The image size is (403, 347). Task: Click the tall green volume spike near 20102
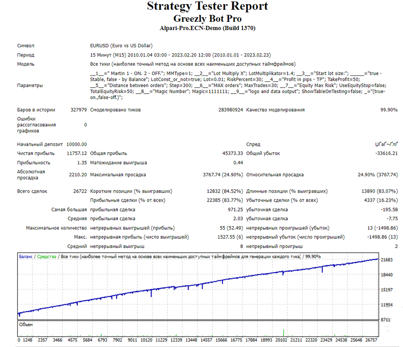pos(284,333)
